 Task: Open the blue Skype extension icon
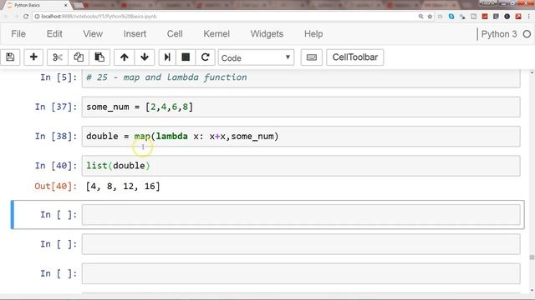(x=451, y=17)
